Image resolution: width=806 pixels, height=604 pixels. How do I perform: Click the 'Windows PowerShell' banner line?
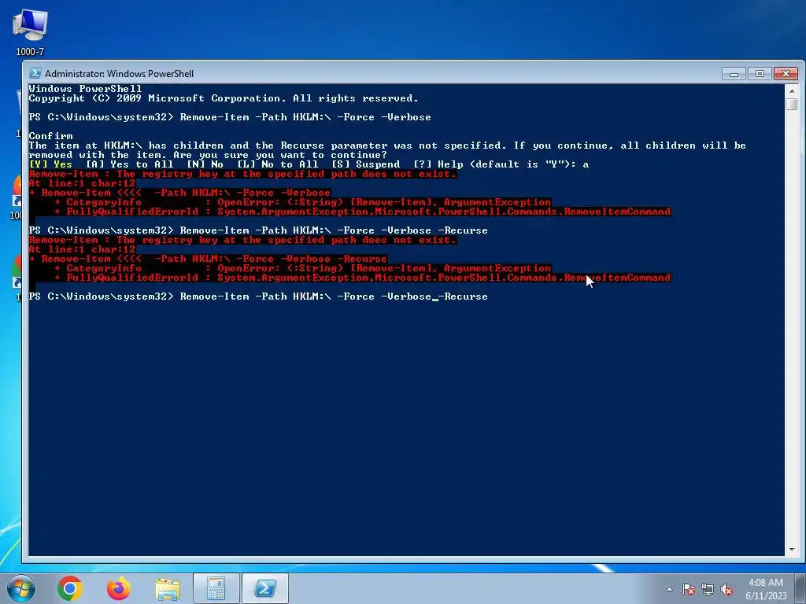coord(85,89)
